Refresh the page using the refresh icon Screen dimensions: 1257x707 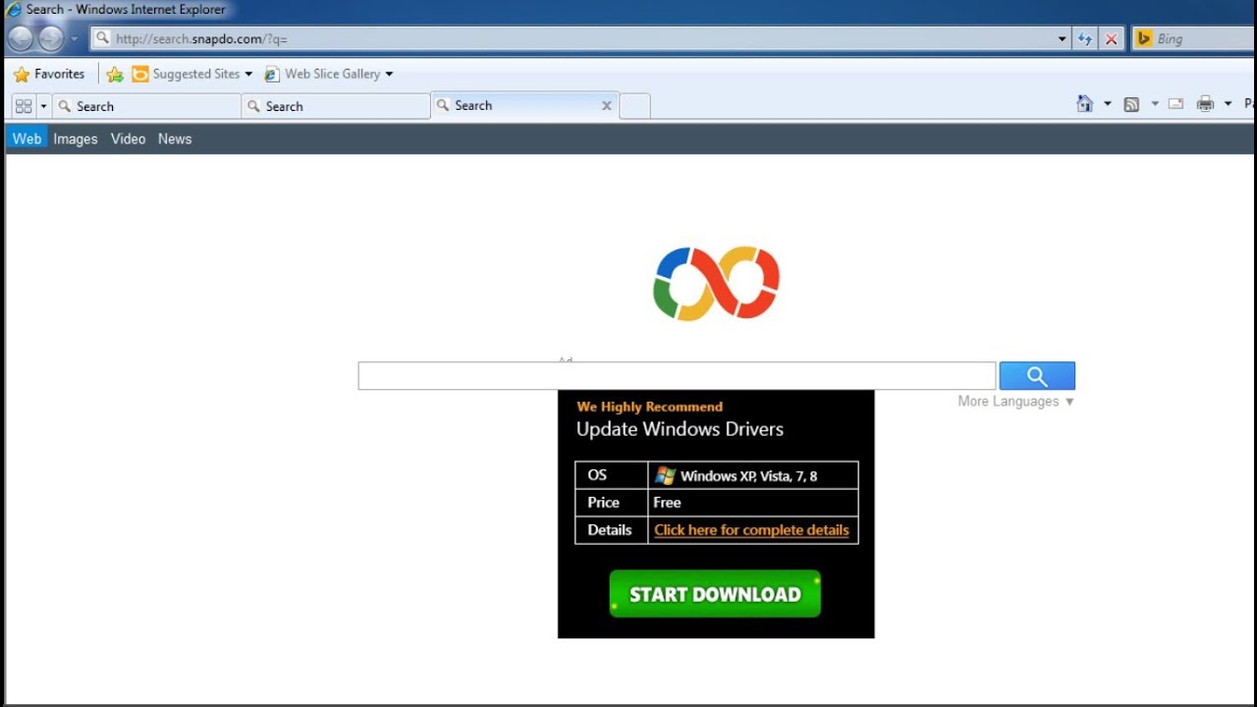(x=1085, y=39)
